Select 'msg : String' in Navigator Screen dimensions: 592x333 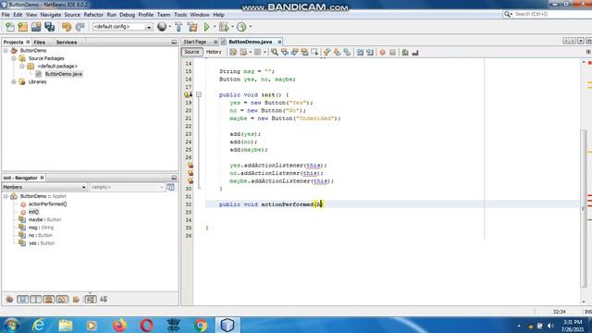pos(41,228)
